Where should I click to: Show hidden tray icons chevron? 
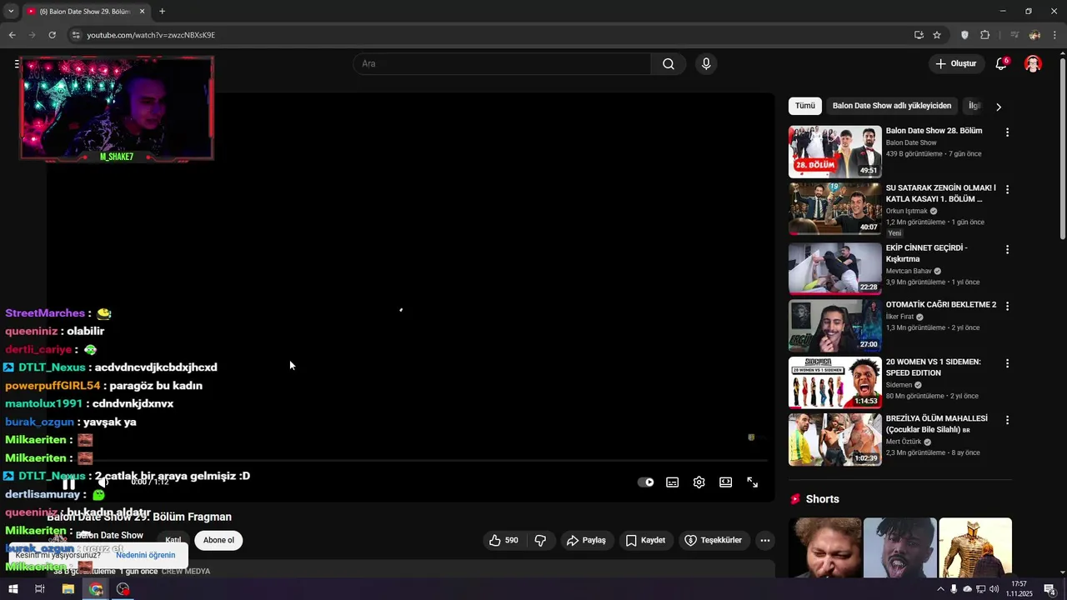click(941, 589)
